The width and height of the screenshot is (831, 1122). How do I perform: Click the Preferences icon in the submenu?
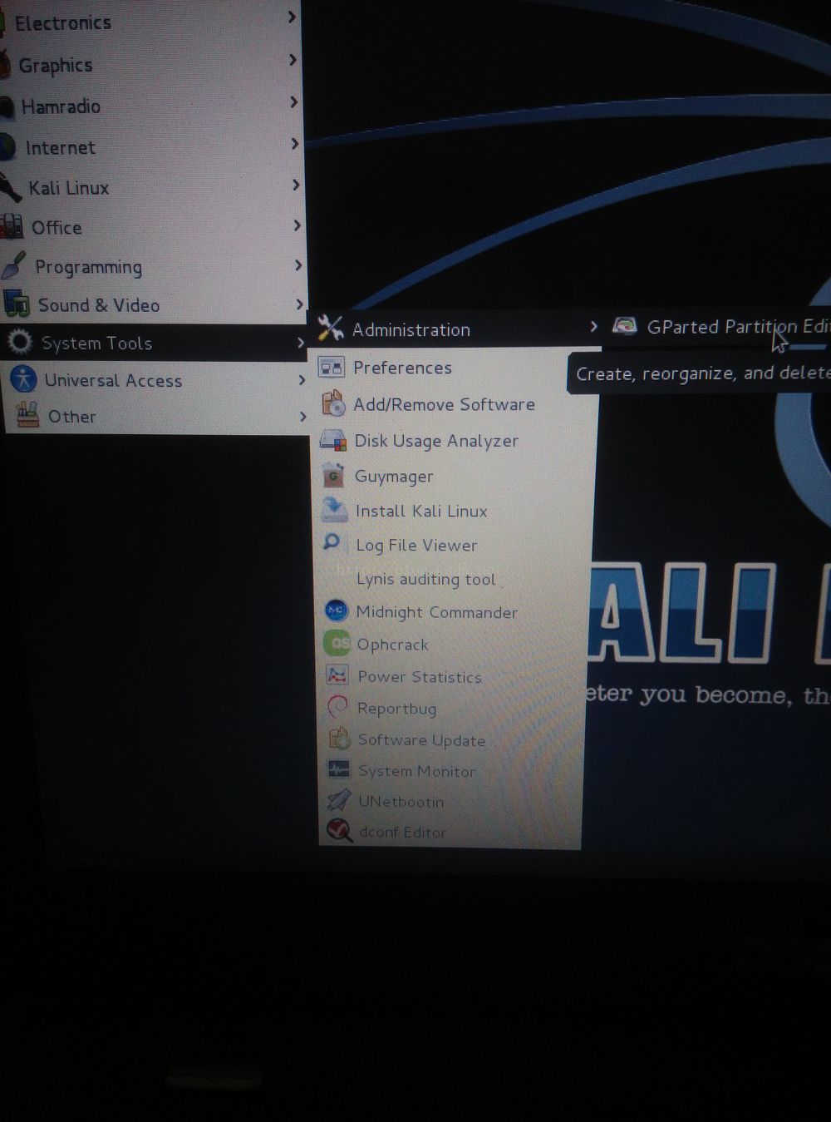pos(332,367)
